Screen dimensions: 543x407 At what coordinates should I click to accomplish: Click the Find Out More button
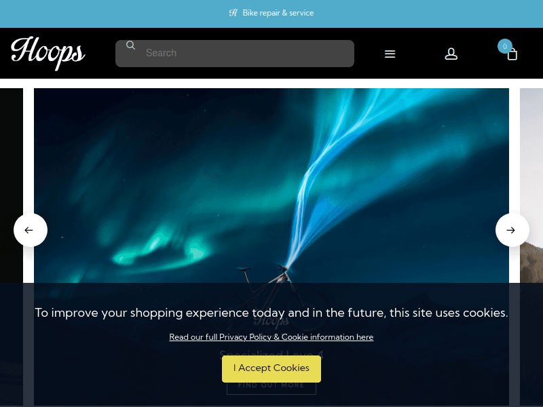[271, 385]
